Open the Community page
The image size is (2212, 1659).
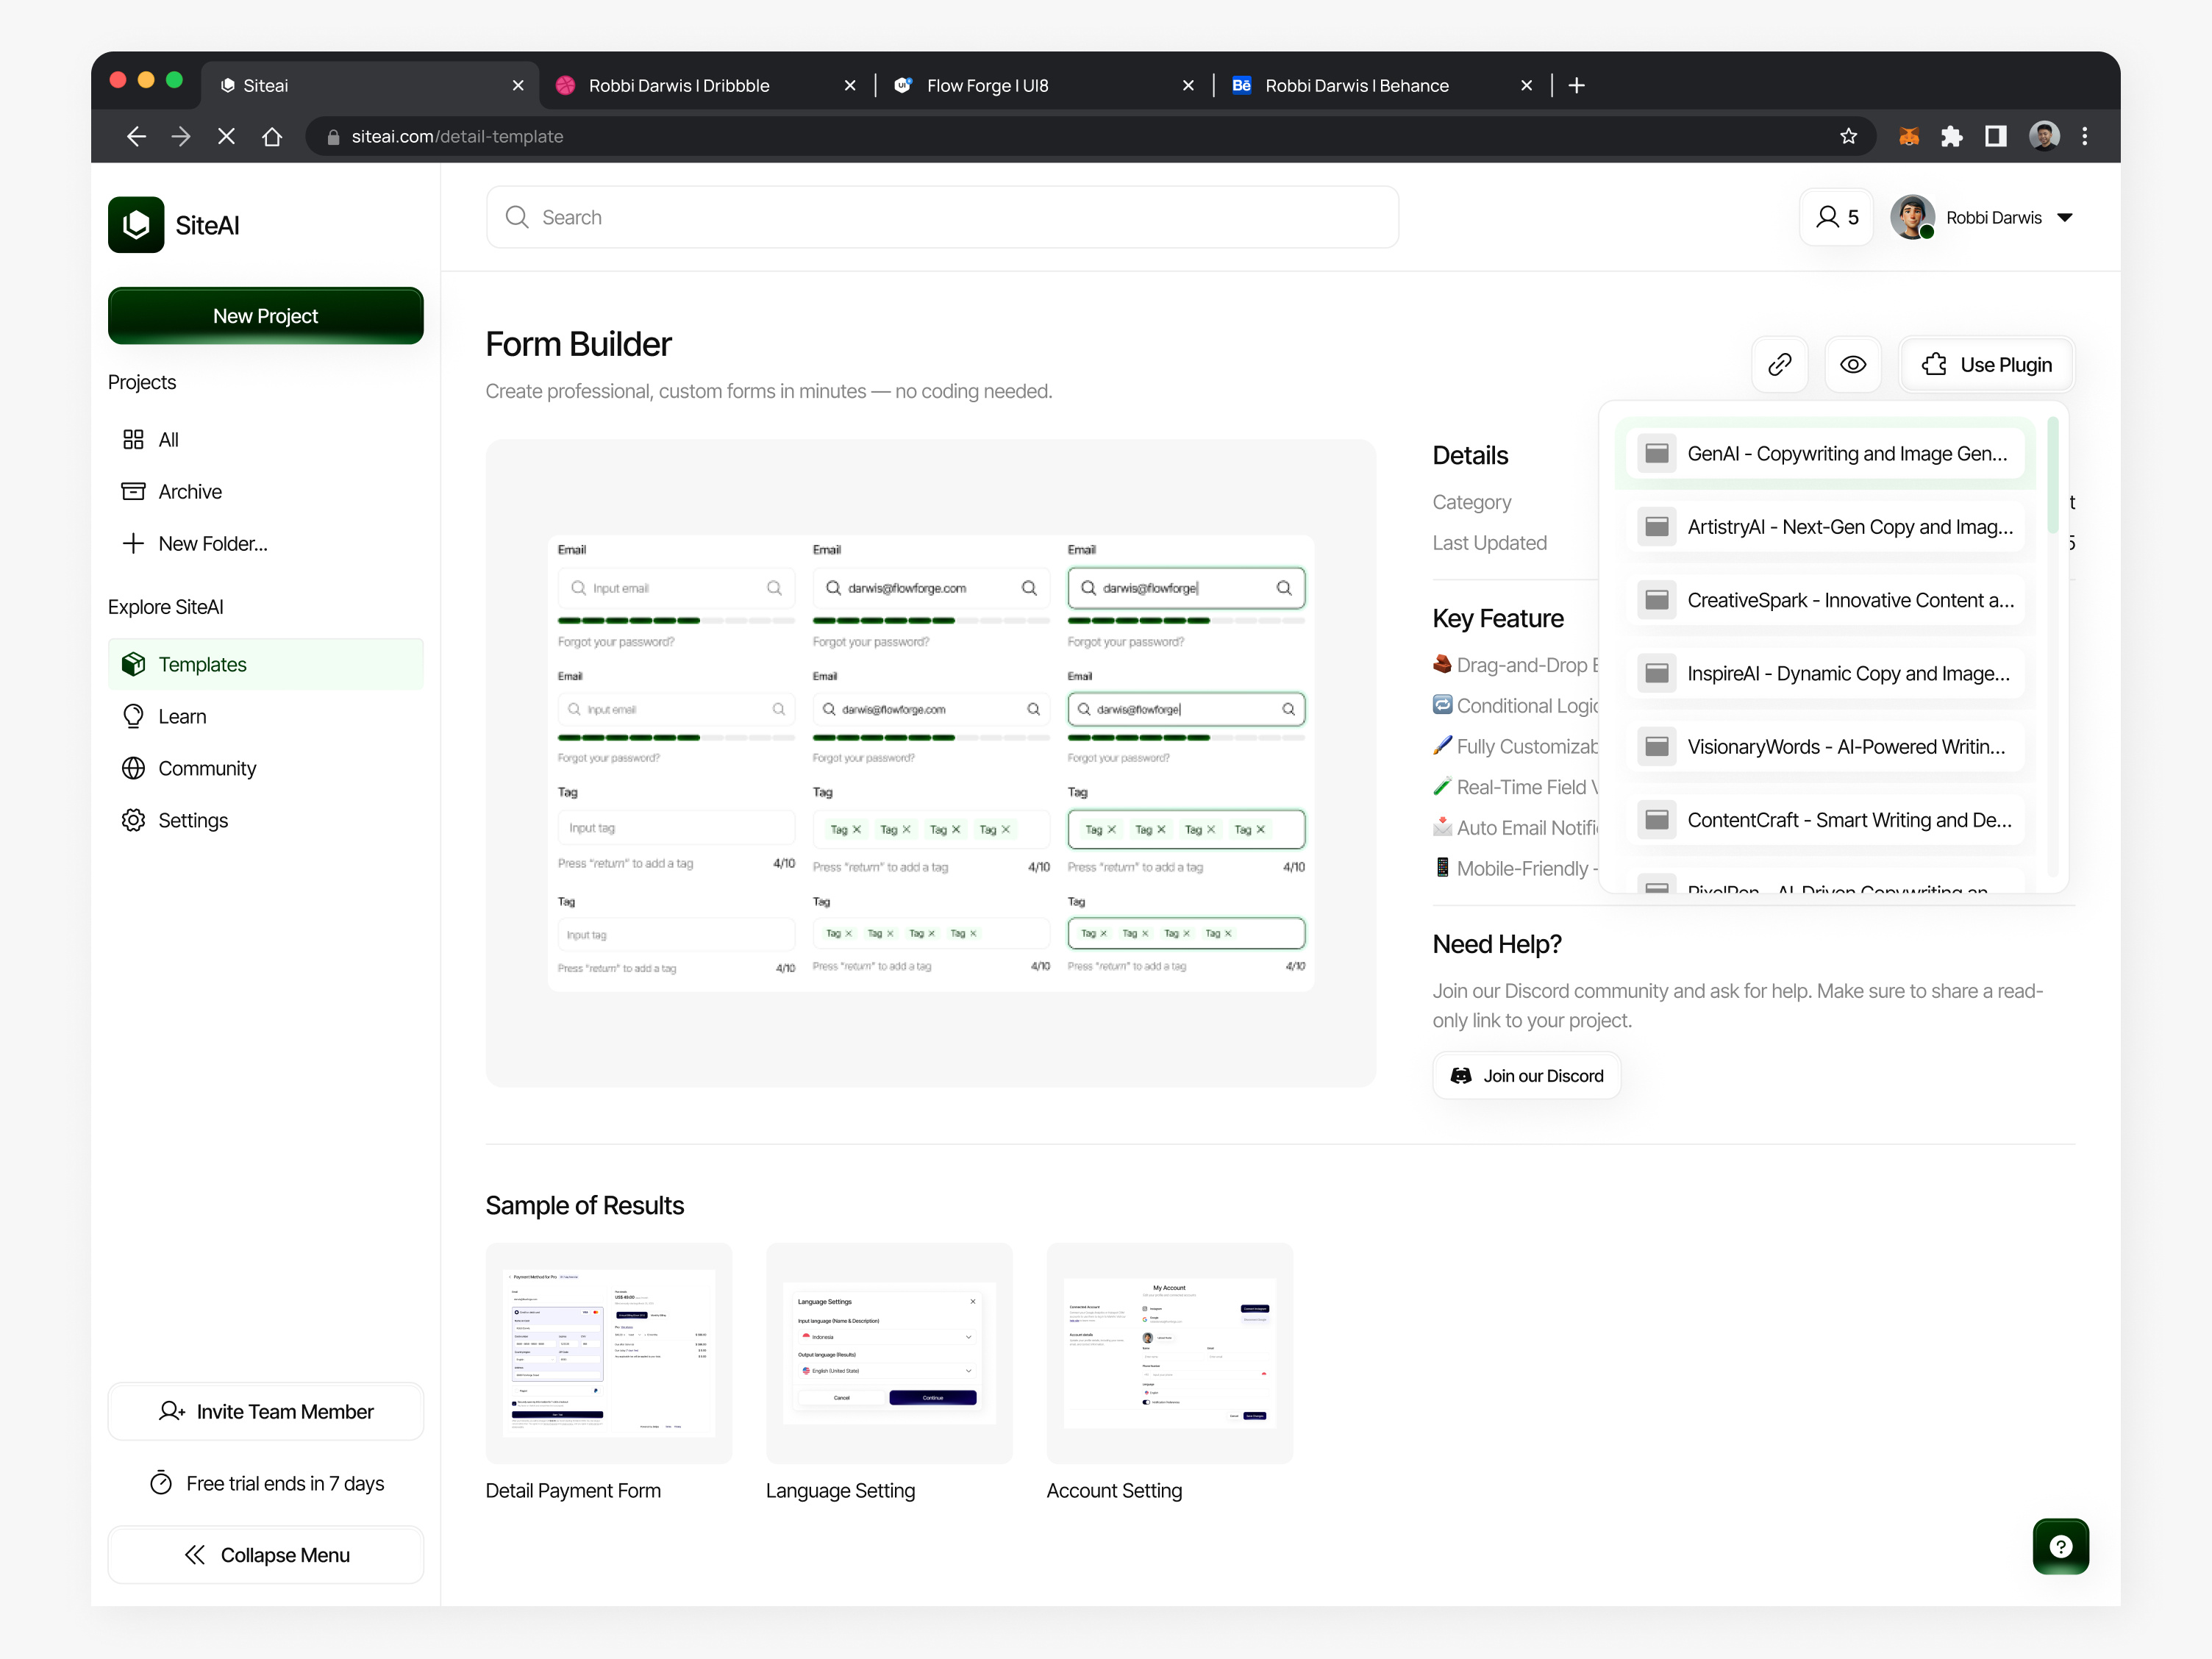click(x=206, y=768)
